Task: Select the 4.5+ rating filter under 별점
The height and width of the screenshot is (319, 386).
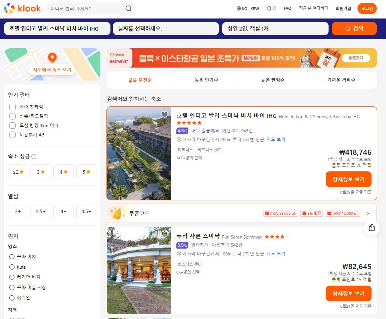Action: [x=86, y=212]
